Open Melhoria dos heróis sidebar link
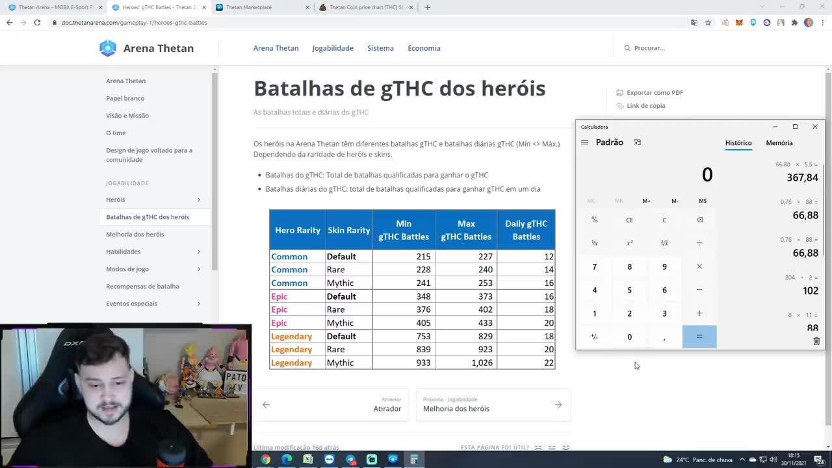The height and width of the screenshot is (468, 832). pos(135,235)
